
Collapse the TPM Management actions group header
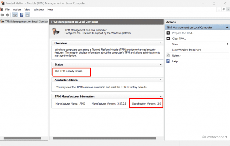point(227,27)
